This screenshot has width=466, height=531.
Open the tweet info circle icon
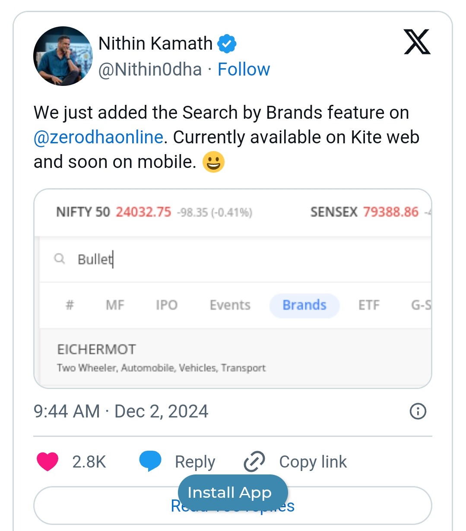(418, 411)
